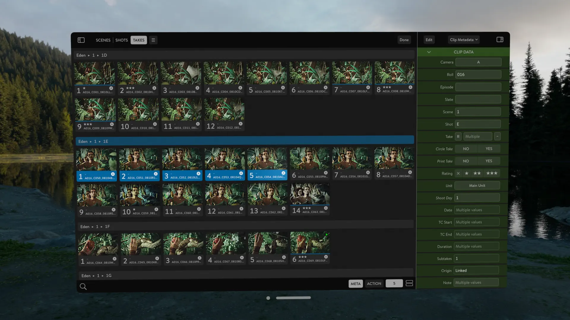The height and width of the screenshot is (320, 570).
Task: Open the Take decrement dropdown next to Multiple
Action: [x=498, y=136]
